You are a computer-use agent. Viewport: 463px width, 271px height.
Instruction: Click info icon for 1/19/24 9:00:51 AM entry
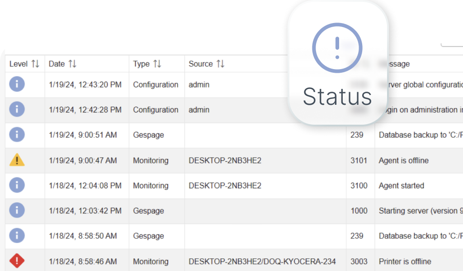click(17, 135)
